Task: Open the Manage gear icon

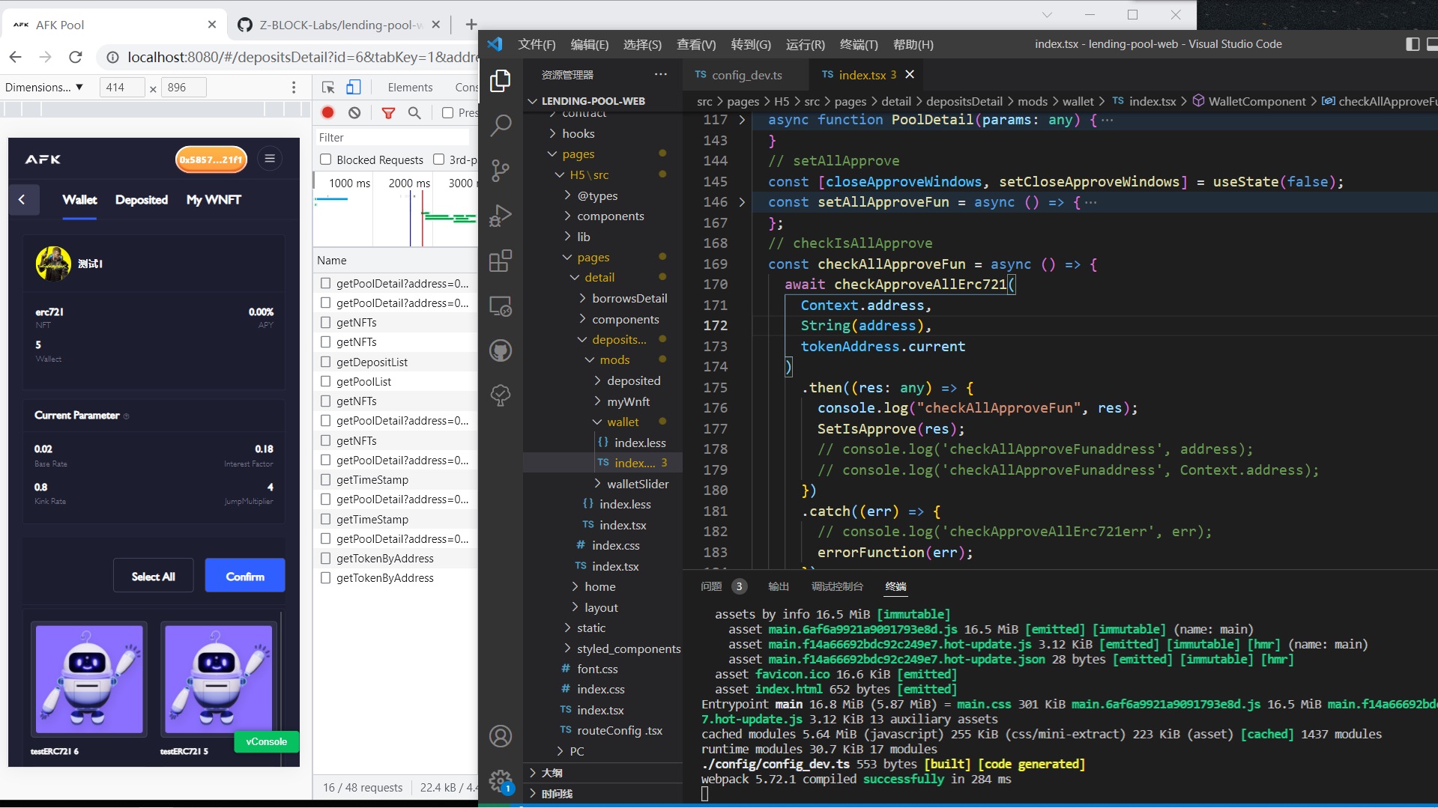Action: (x=500, y=781)
